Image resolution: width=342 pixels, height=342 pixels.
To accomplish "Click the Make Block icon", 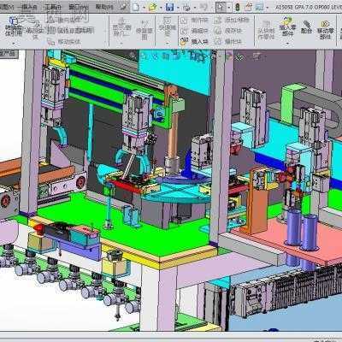I will pos(184,20).
